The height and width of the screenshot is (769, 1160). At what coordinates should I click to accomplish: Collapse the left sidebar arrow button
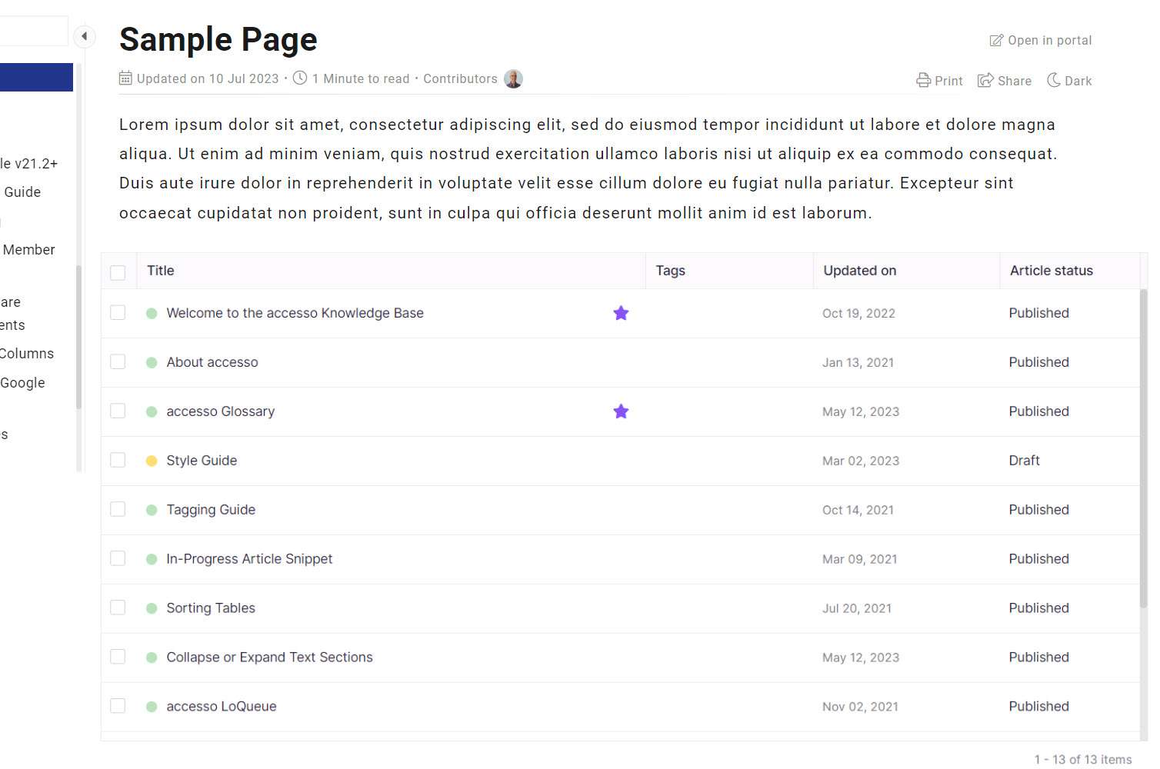point(84,36)
